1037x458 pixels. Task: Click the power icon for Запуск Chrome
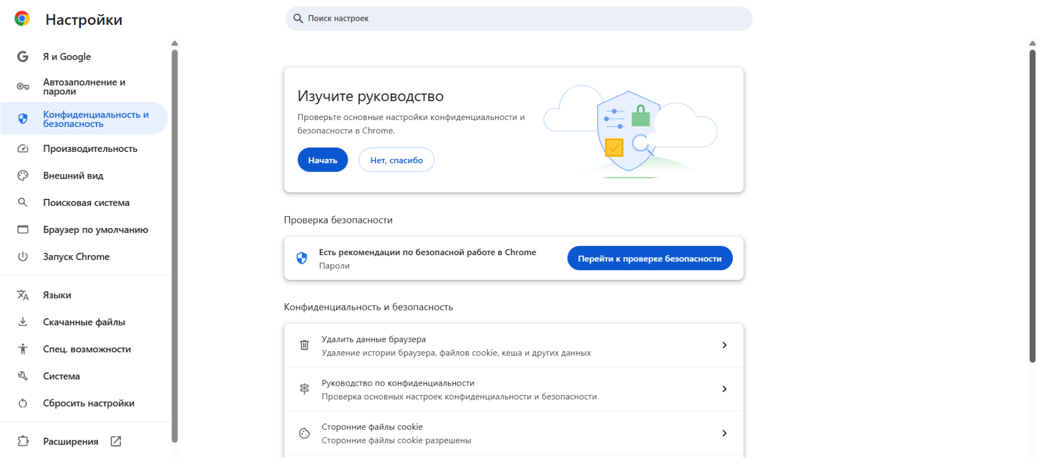click(23, 257)
